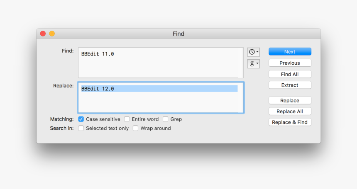
Task: Click the Previous button
Action: pyautogui.click(x=290, y=63)
